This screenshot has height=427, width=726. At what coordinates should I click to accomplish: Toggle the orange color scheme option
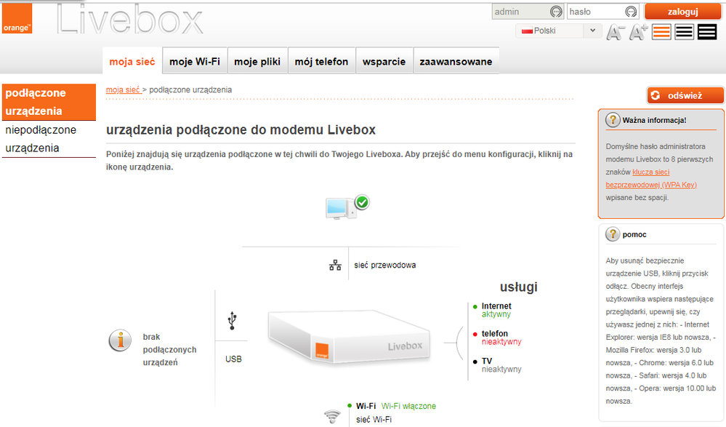[660, 31]
